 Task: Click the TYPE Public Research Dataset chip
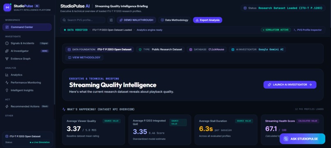(x=160, y=49)
